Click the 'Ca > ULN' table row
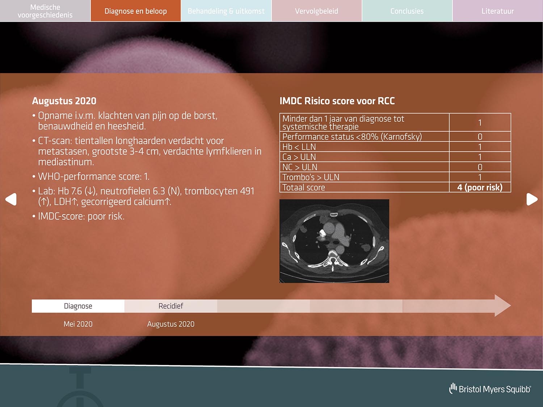Image resolution: width=543 pixels, height=407 pixels. tap(395, 157)
